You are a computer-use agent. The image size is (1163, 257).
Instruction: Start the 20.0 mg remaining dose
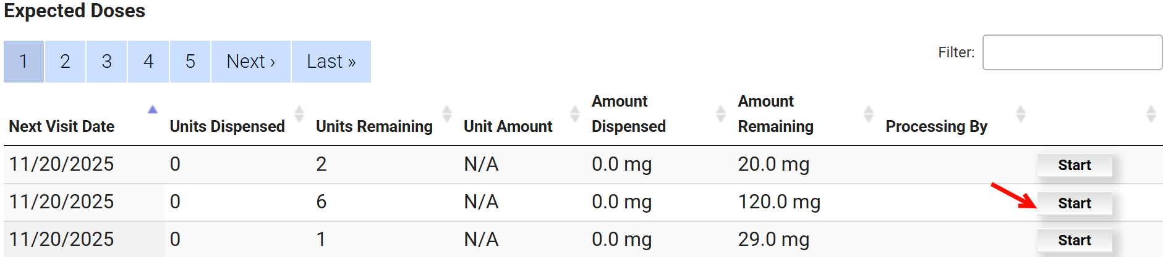tap(1074, 165)
